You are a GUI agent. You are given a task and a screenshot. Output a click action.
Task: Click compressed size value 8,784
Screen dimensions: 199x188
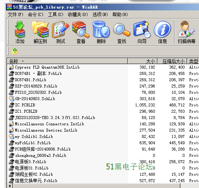(179, 118)
